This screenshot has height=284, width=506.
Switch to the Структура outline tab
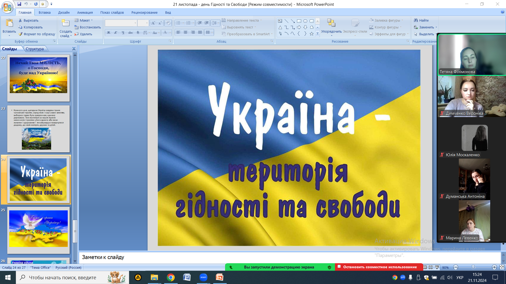[x=35, y=49]
